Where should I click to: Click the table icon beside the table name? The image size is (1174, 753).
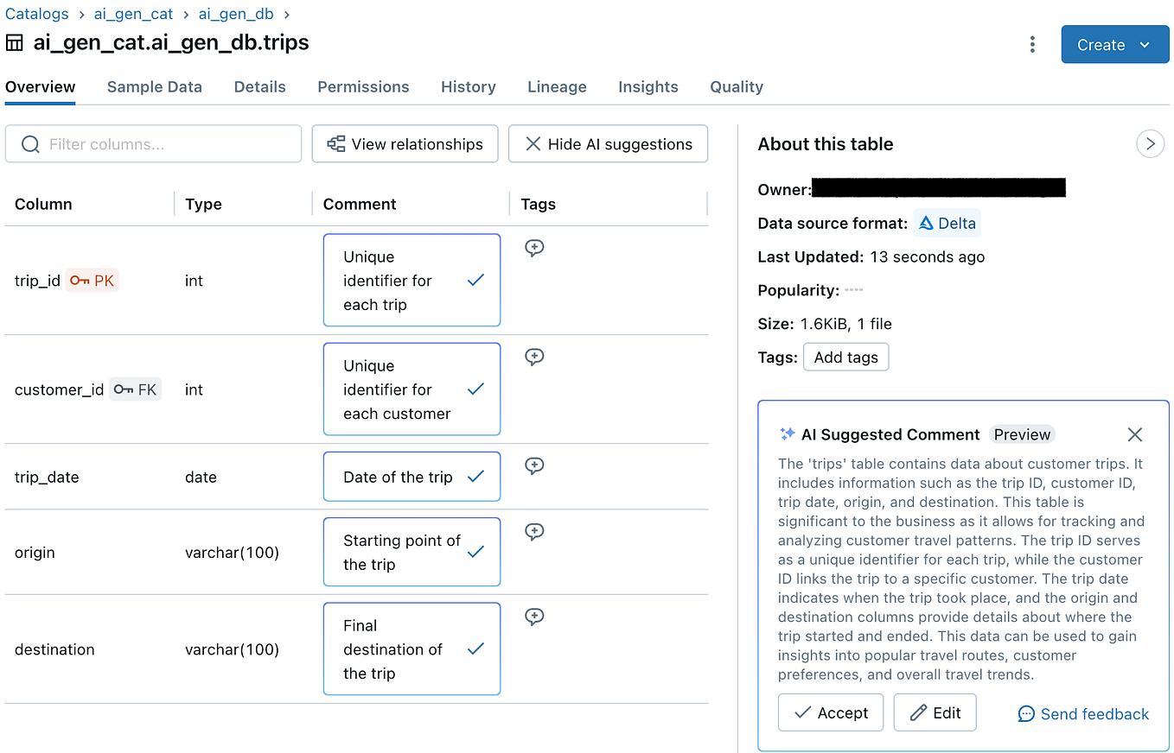[14, 41]
